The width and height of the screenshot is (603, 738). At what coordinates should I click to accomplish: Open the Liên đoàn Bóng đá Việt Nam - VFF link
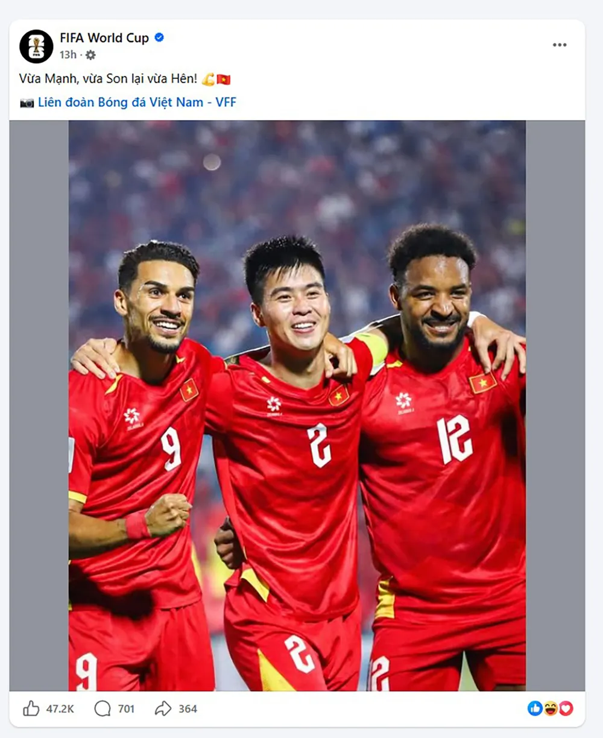[137, 102]
